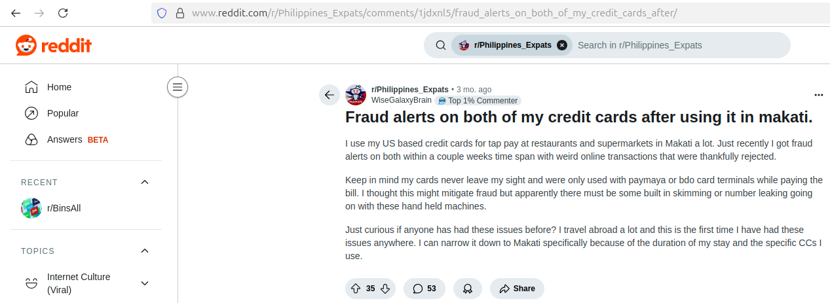The image size is (830, 303).
Task: Downvote the fraud alerts post
Action: (x=385, y=289)
